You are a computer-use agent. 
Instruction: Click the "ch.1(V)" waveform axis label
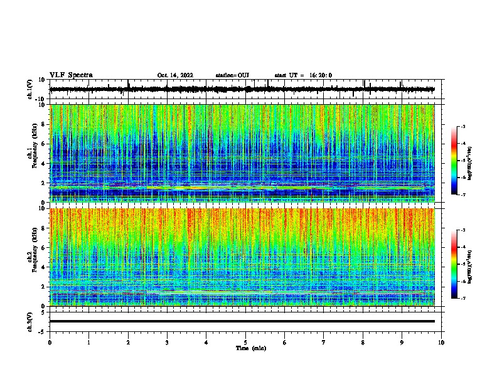coord(30,89)
